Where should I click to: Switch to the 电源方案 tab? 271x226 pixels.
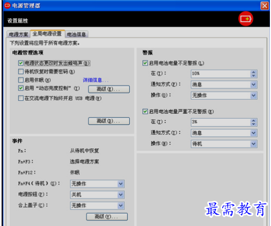pyautogui.click(x=19, y=34)
